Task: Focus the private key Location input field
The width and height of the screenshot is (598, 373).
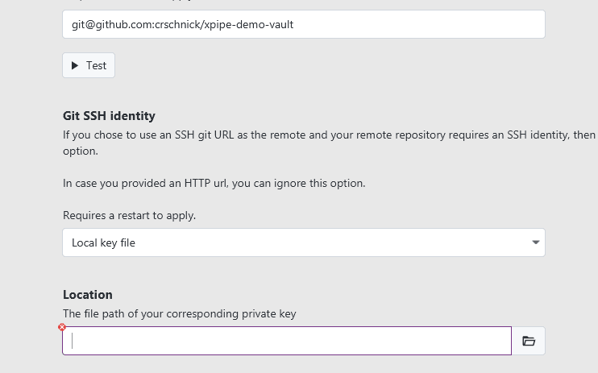Action: tap(286, 341)
